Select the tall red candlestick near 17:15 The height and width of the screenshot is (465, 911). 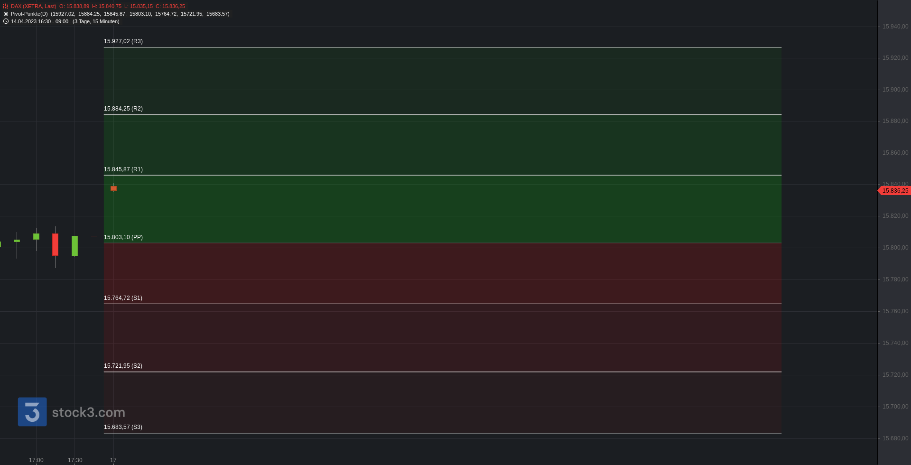point(55,245)
